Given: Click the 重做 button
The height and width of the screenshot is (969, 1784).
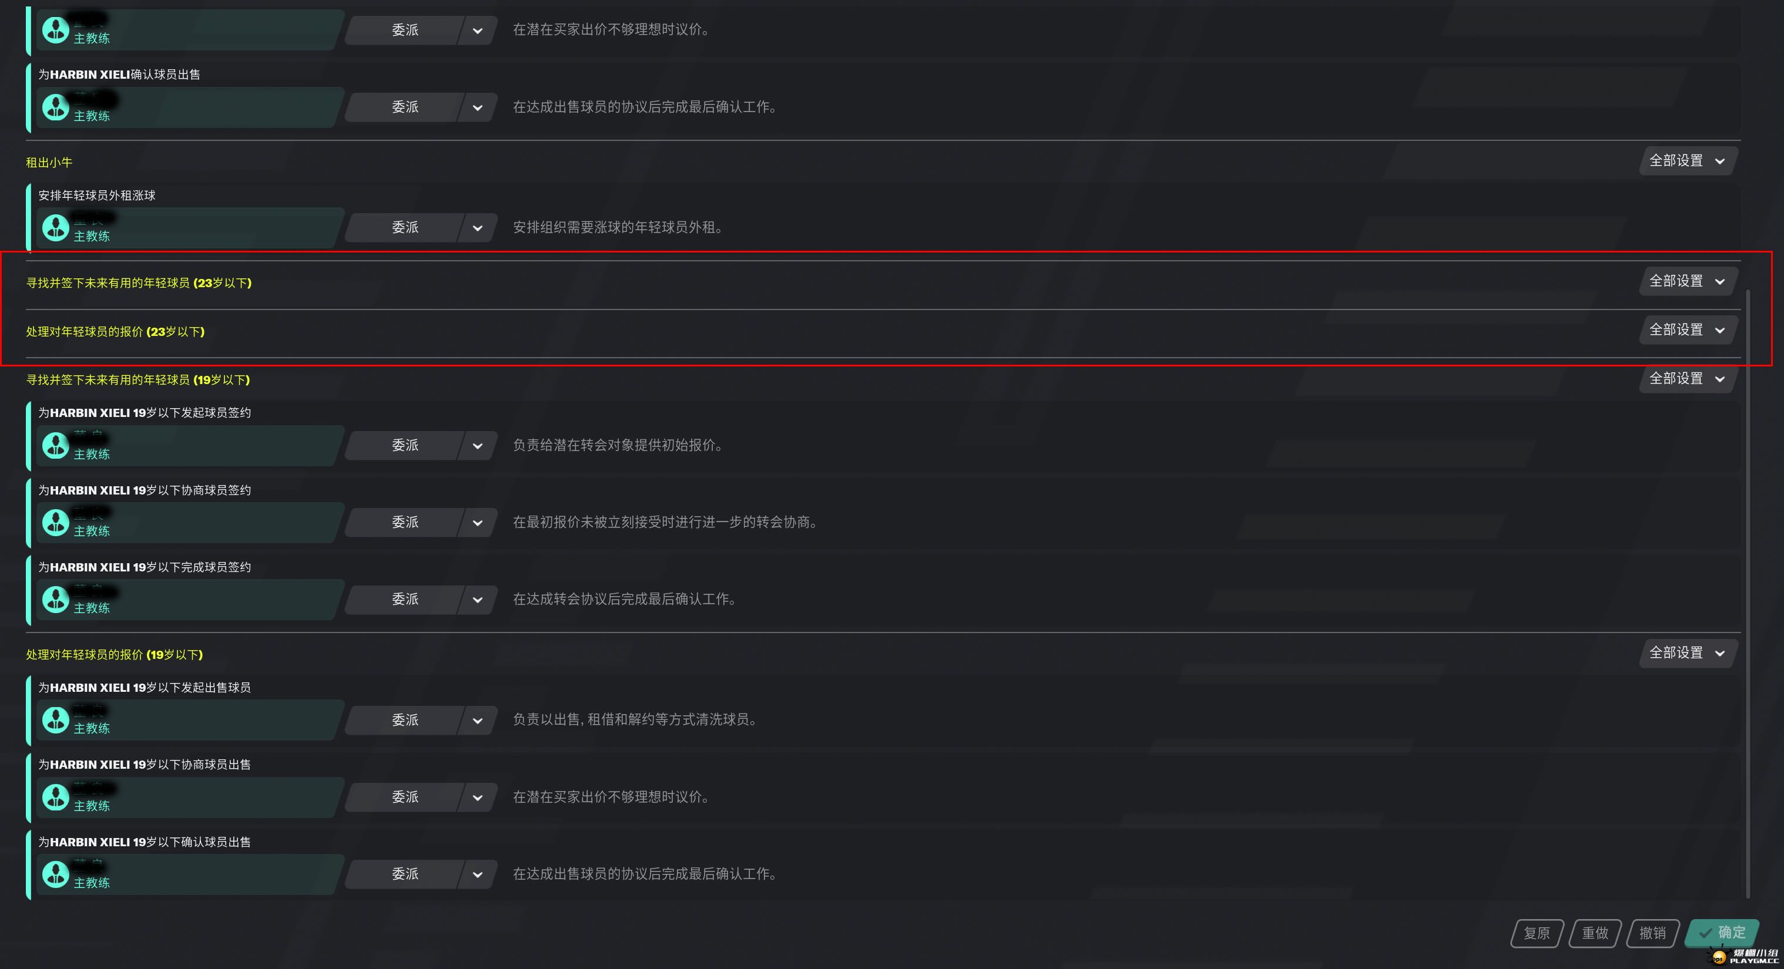Looking at the screenshot, I should click(x=1595, y=933).
